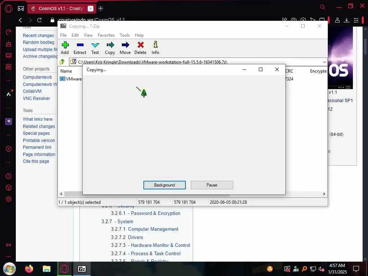This screenshot has width=368, height=276.
Task: Open the Edit menu in 7-Zip
Action: click(x=75, y=35)
